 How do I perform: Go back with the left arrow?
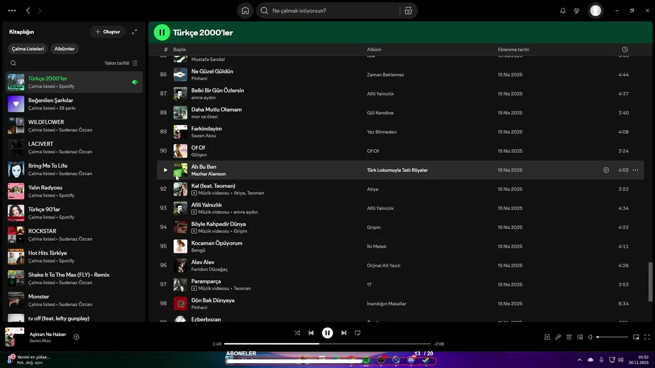click(28, 10)
